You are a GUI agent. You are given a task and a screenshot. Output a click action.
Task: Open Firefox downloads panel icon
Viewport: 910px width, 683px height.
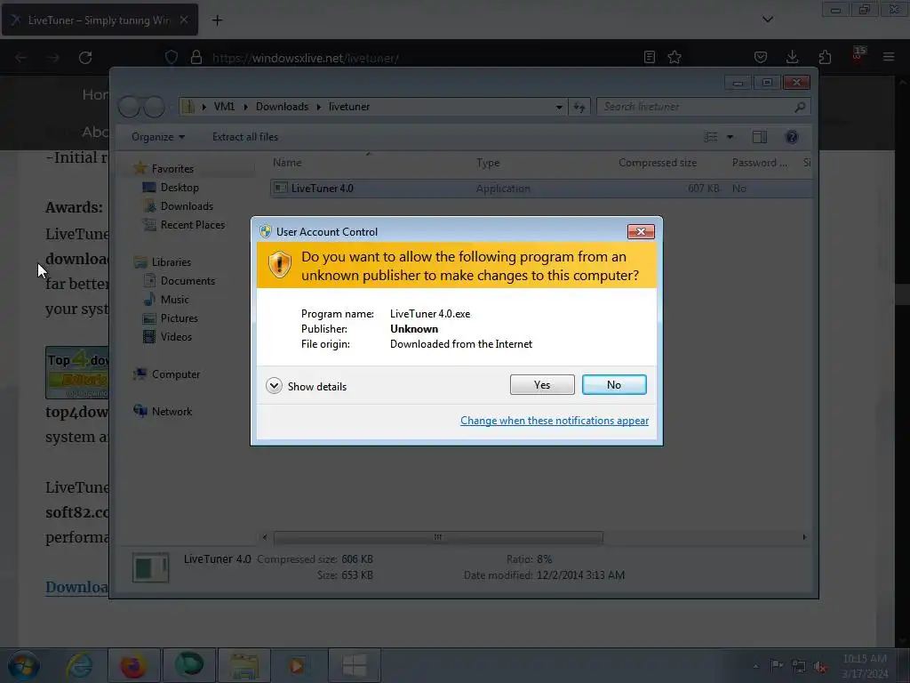click(792, 57)
